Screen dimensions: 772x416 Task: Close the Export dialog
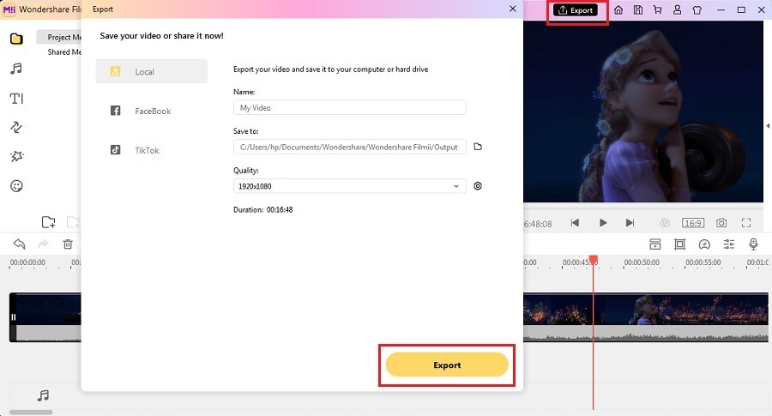click(x=513, y=9)
